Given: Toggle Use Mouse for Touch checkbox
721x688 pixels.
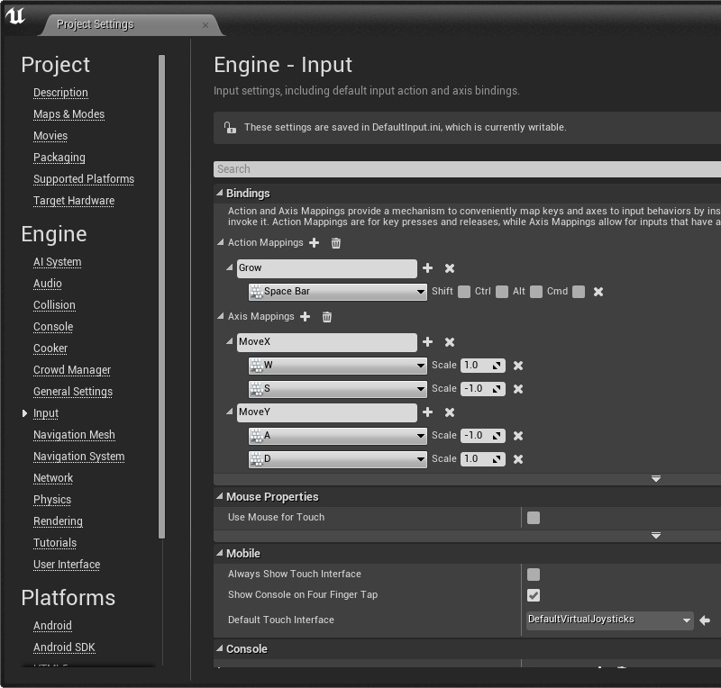Looking at the screenshot, I should pyautogui.click(x=534, y=518).
